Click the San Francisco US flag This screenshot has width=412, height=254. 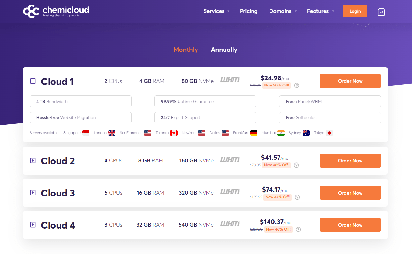(148, 133)
